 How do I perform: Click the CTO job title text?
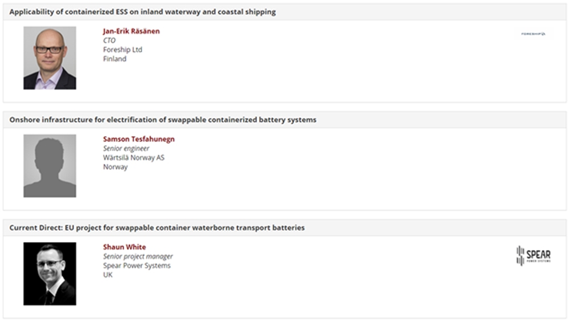(109, 40)
